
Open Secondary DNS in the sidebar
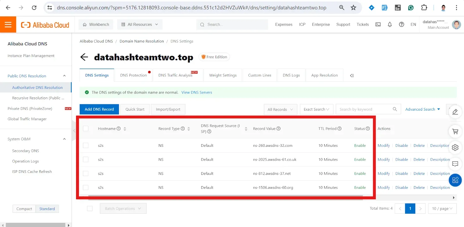tap(26, 151)
